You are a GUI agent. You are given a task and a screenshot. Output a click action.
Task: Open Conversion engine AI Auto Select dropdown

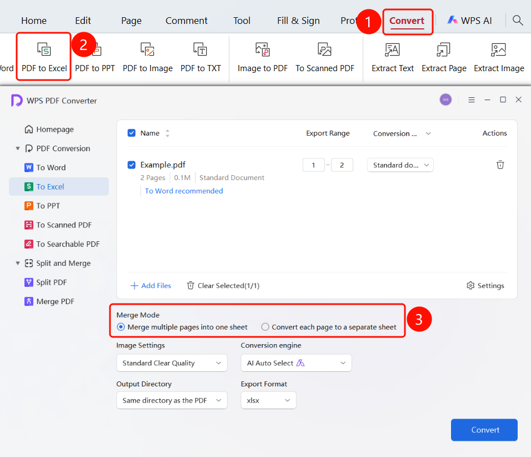coord(296,363)
